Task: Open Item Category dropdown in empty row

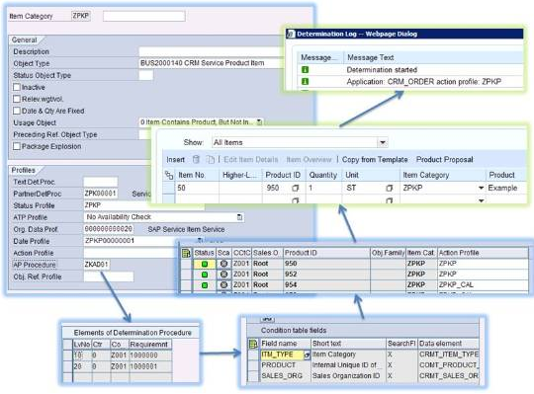Action: pos(481,200)
